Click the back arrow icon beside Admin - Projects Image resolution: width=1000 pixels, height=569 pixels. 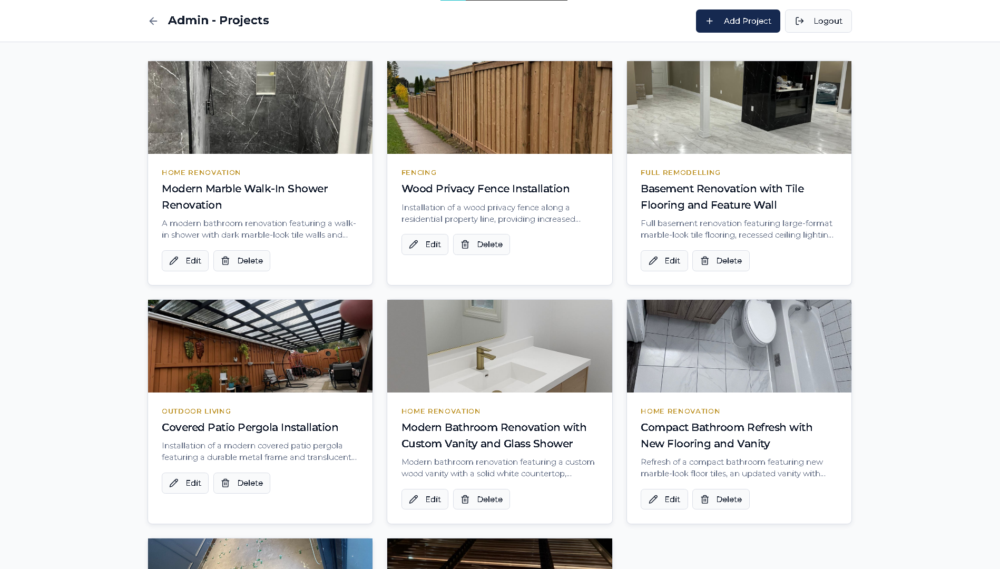click(153, 21)
